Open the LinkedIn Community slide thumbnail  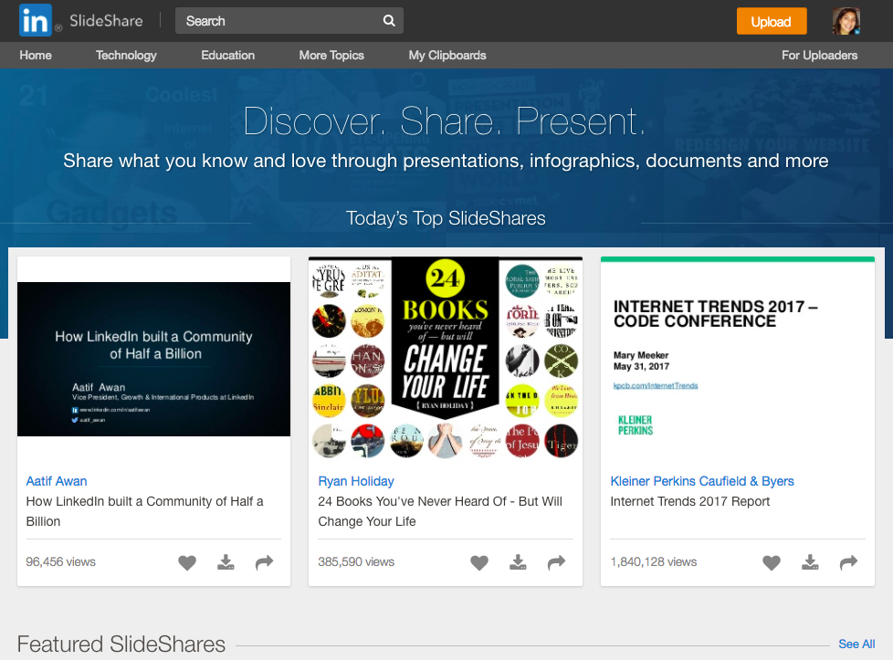tap(153, 360)
